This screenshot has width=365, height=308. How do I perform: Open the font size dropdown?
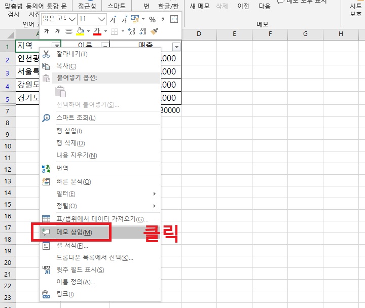click(101, 19)
